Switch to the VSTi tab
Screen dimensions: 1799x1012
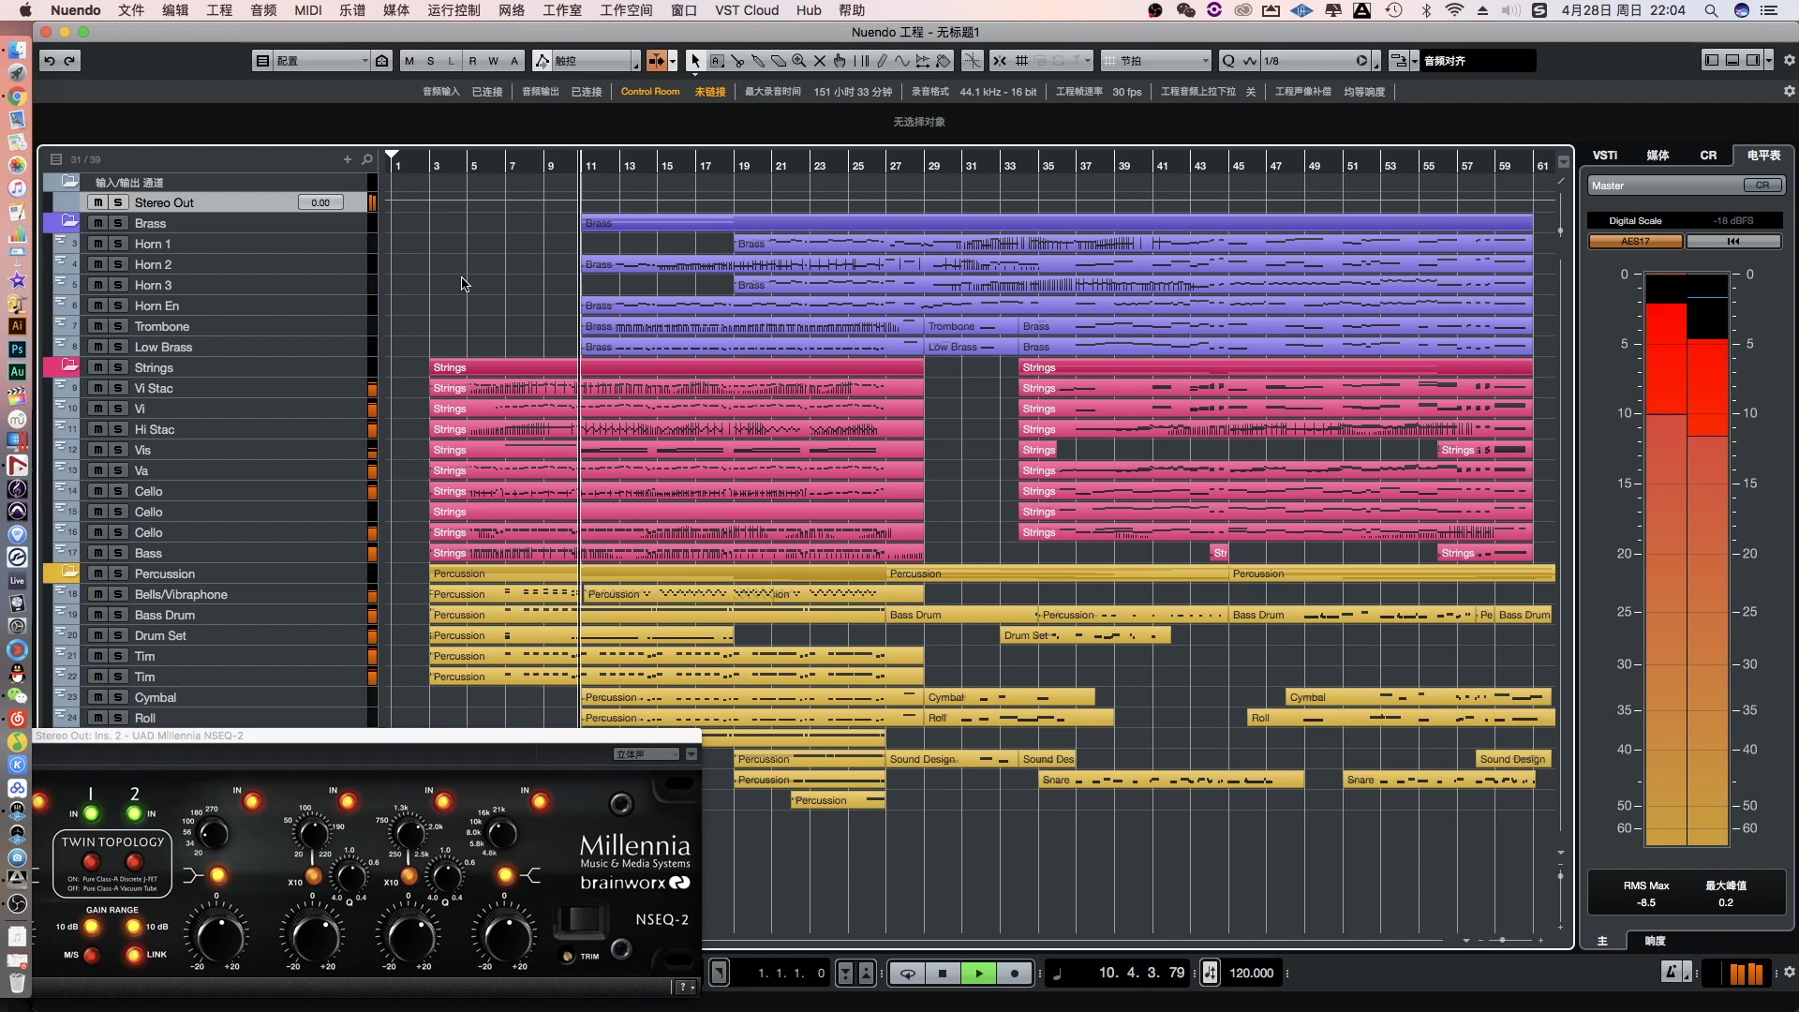[1604, 156]
